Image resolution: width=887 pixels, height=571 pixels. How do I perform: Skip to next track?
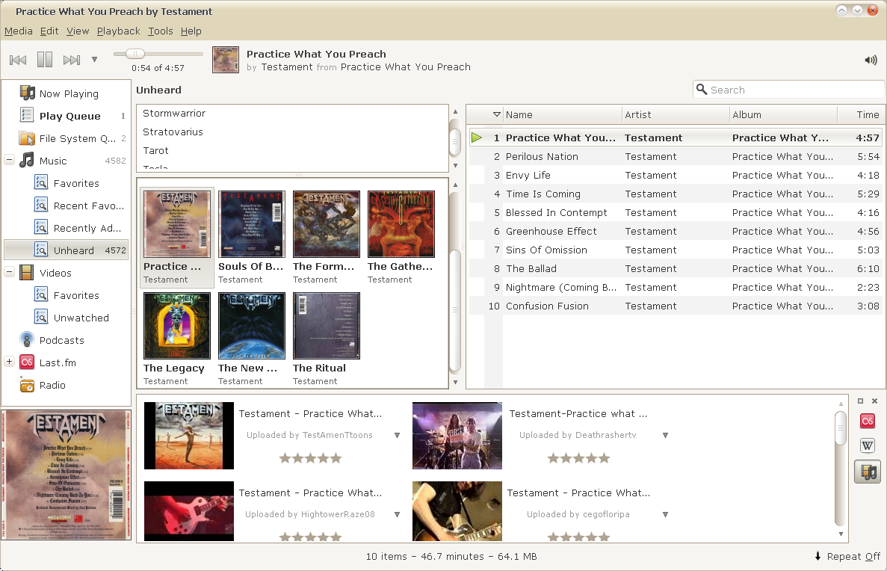(x=72, y=60)
